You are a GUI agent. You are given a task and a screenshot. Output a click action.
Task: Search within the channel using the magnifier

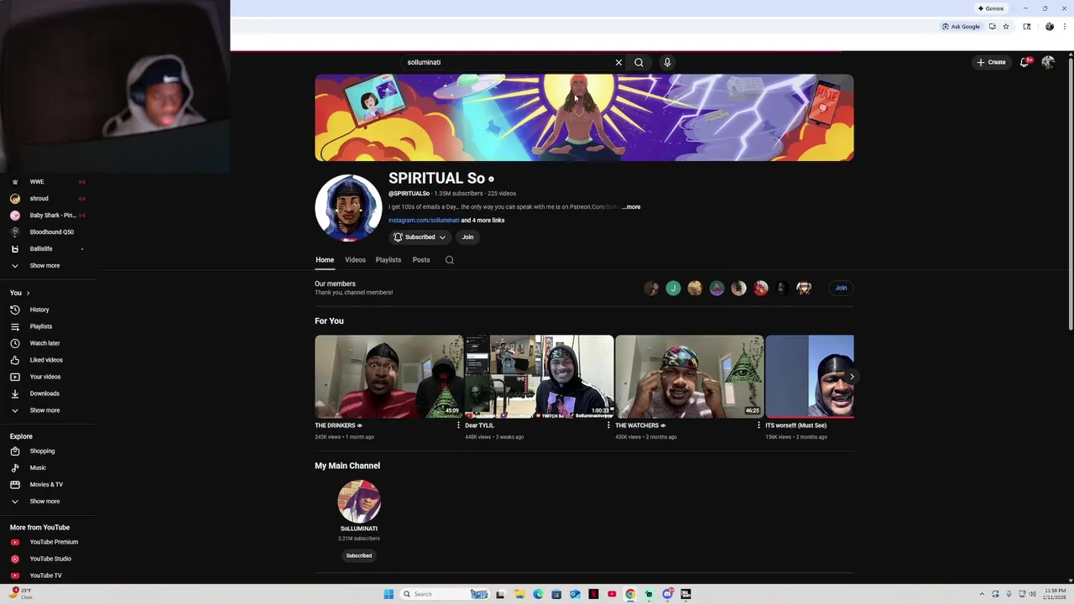click(450, 260)
